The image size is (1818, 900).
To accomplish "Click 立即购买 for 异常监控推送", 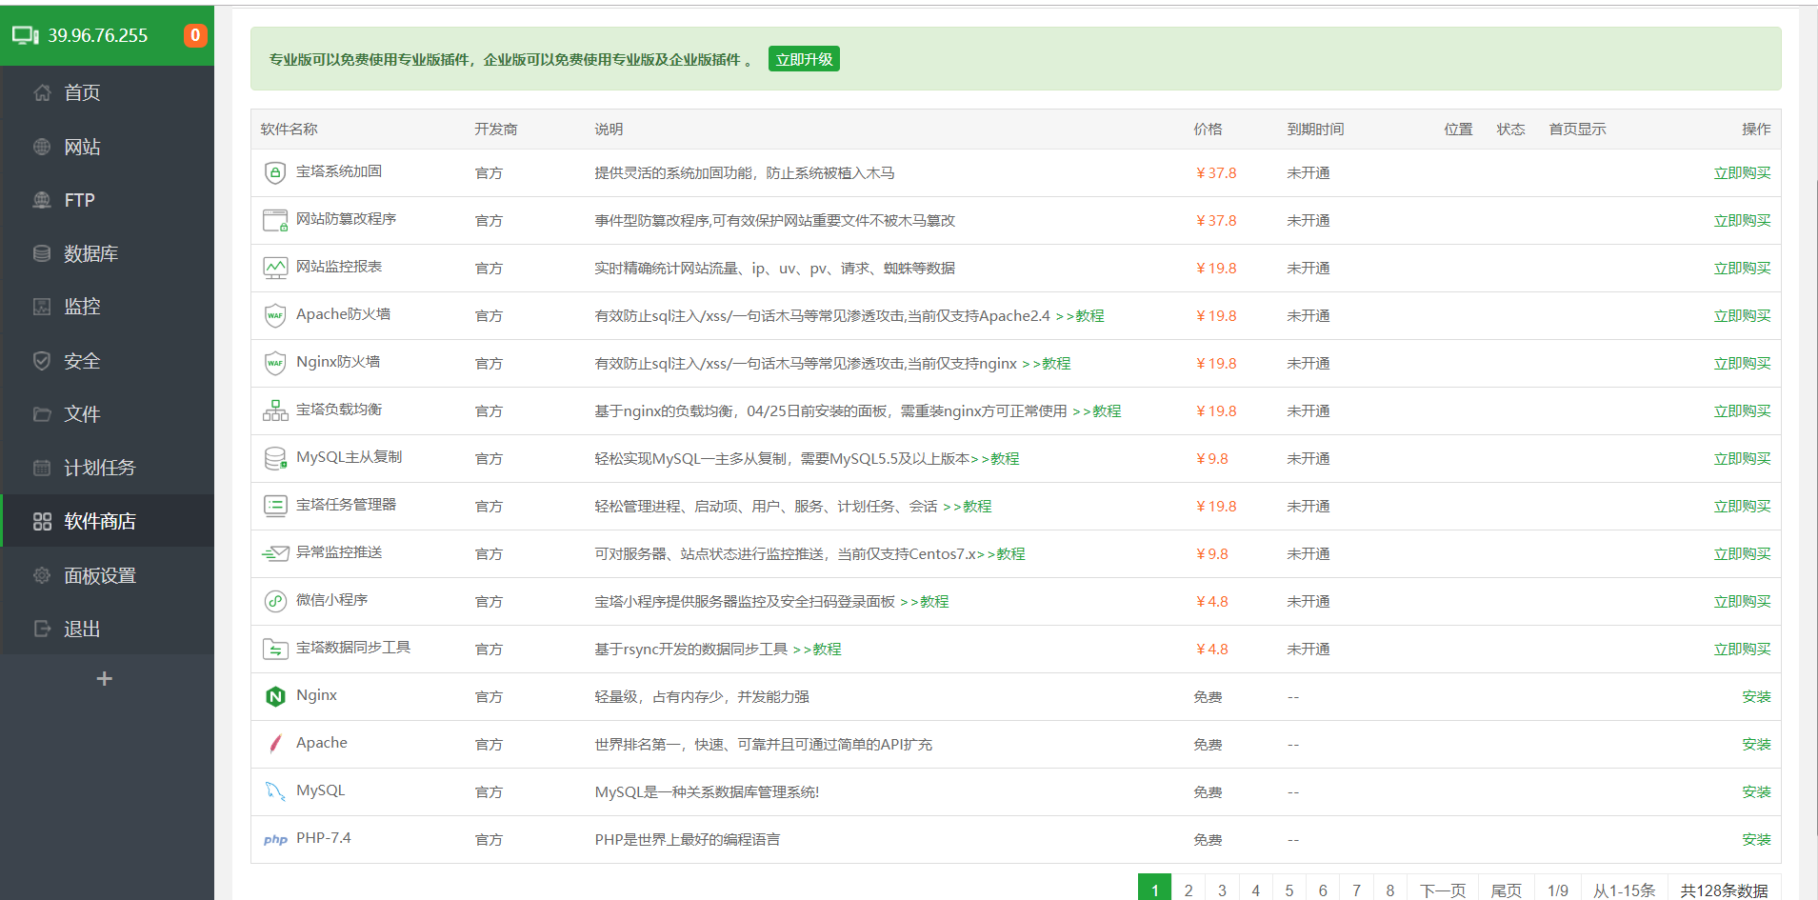I will point(1742,554).
